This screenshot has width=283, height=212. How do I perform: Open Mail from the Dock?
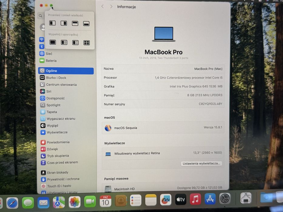coord(43,202)
